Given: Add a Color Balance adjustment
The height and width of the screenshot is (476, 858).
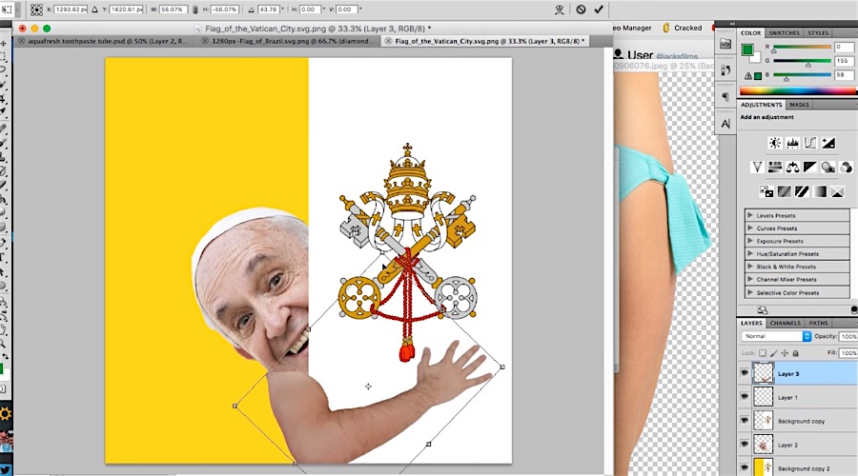Looking at the screenshot, I should 792,168.
